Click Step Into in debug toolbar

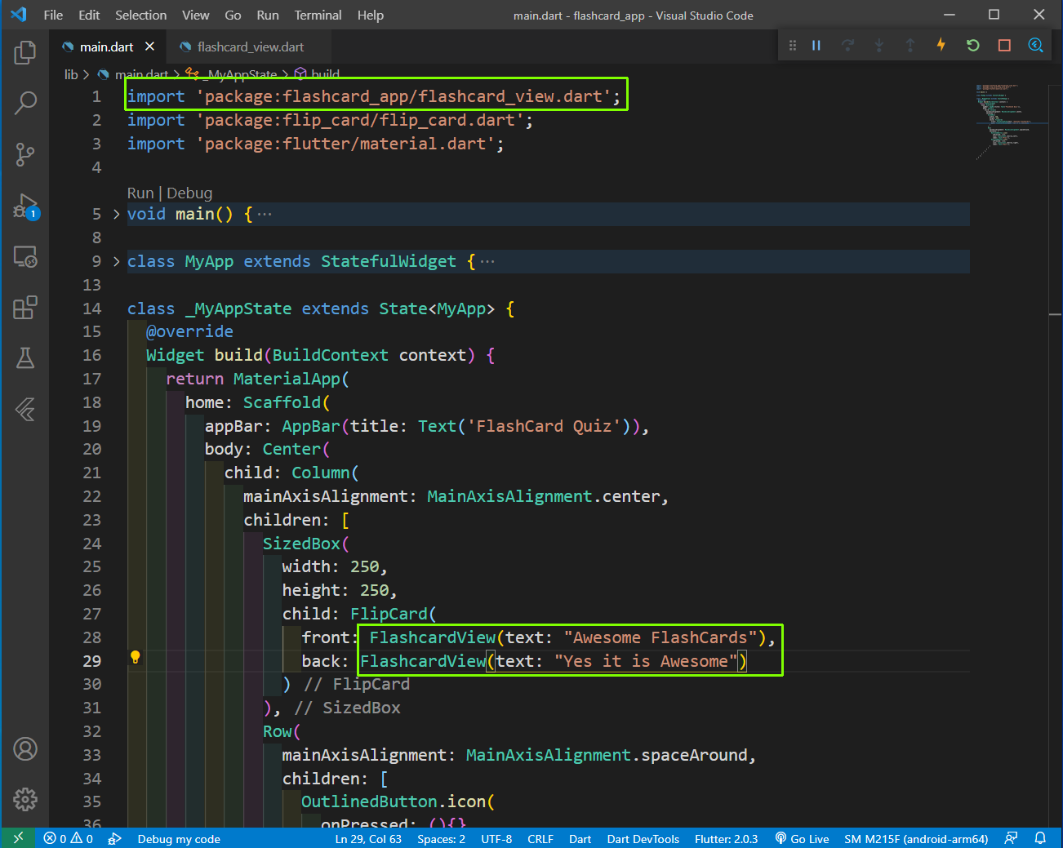point(878,46)
